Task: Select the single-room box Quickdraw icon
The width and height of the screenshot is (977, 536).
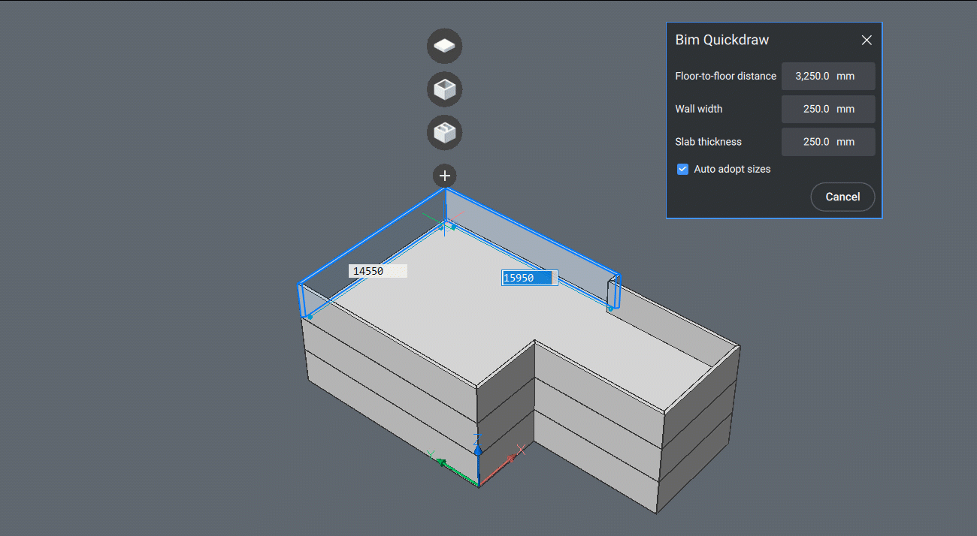Action: tap(444, 89)
